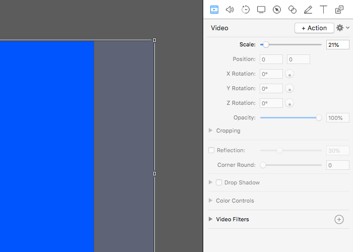This screenshot has width=353, height=252.
Task: Click the Z Rotation value field
Action: (x=271, y=103)
